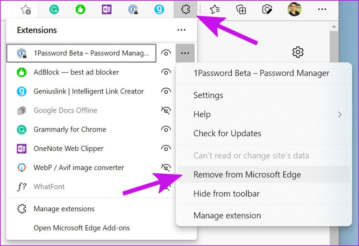Image resolution: width=359 pixels, height=246 pixels.
Task: Open the Extensions panel ellipsis menu
Action: point(181,30)
